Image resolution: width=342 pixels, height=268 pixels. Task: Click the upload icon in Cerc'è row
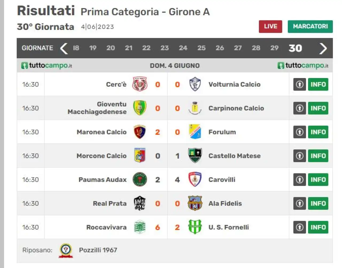coord(300,84)
